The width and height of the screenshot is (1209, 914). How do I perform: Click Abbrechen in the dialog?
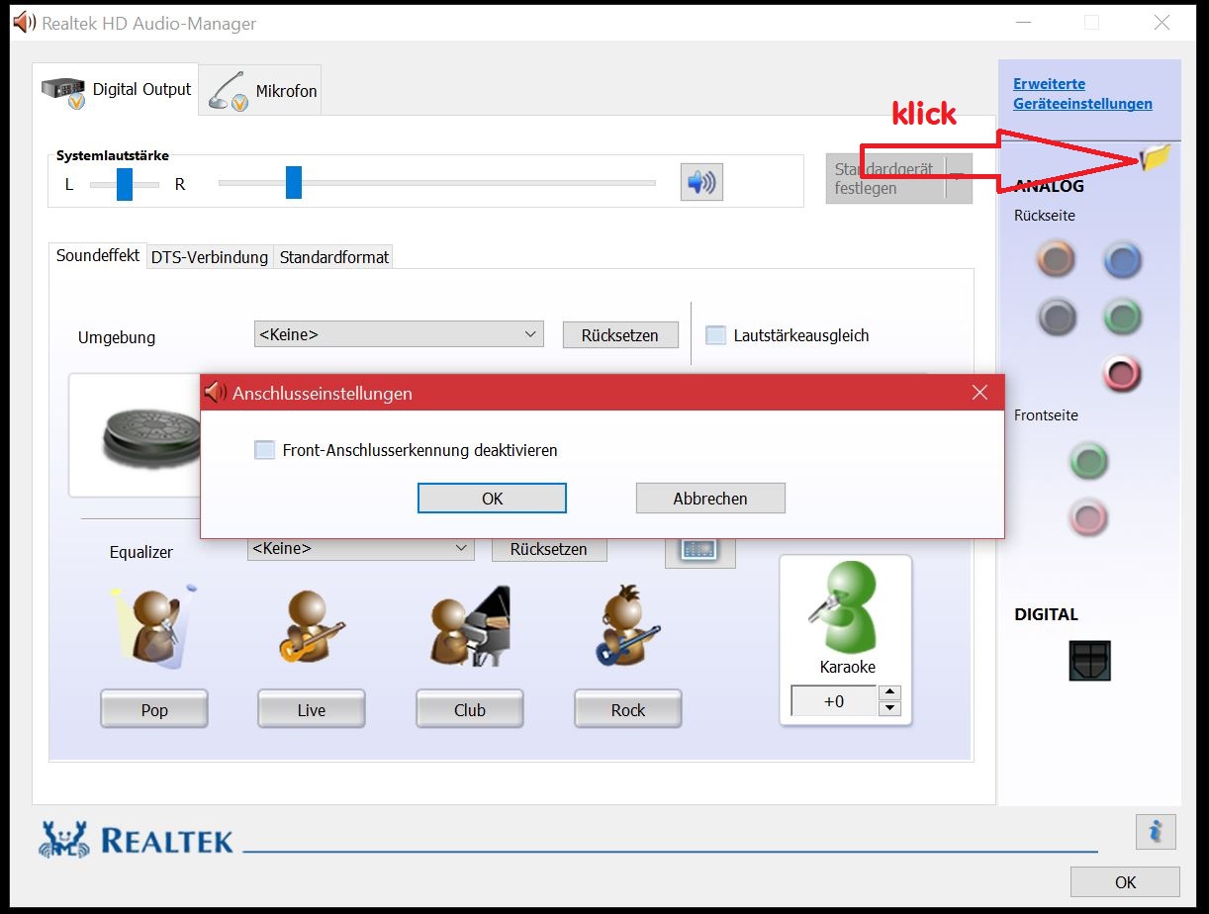[x=710, y=499]
